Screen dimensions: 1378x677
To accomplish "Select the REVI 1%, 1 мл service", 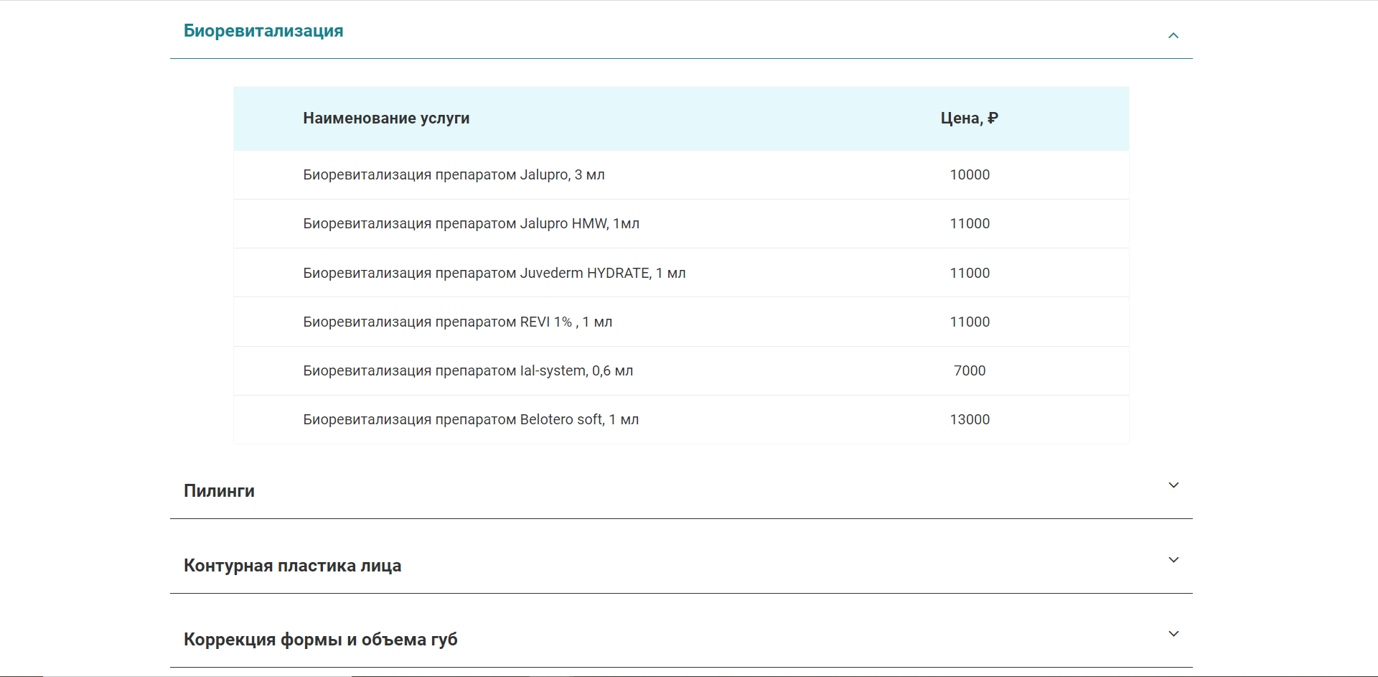I will tap(457, 322).
